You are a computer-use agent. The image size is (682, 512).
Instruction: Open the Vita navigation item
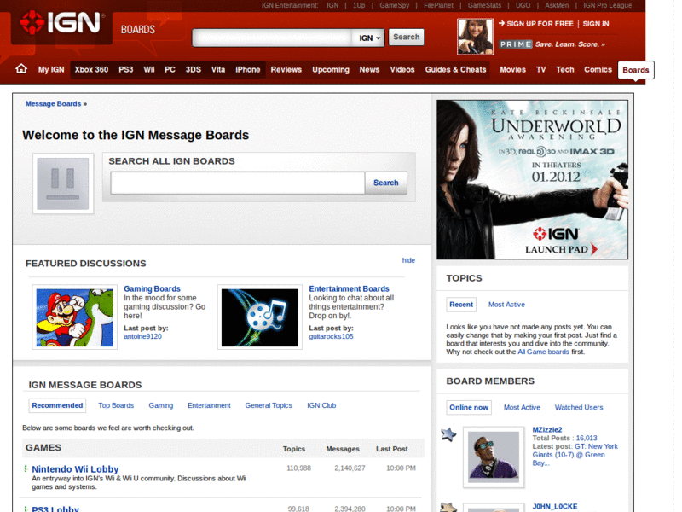point(218,70)
